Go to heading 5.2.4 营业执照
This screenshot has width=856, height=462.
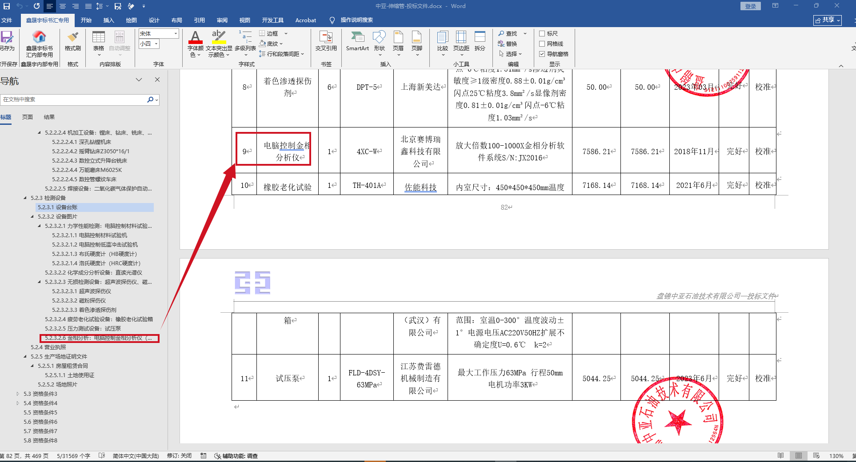[48, 347]
